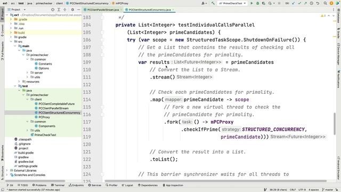Open the Profile button's dropdown arrow
The width and height of the screenshot is (341, 192).
pyautogui.click(x=273, y=3)
